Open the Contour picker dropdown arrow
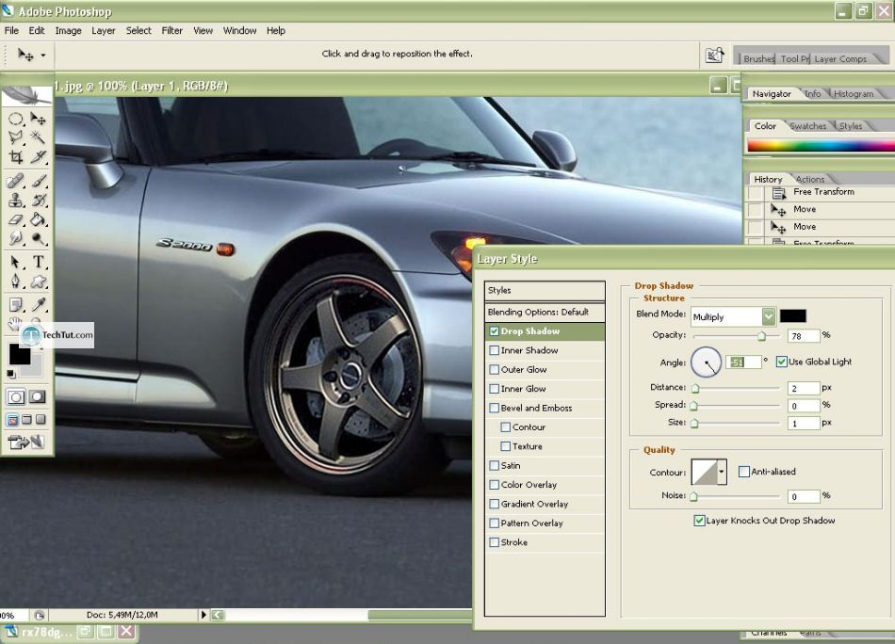 pyautogui.click(x=722, y=473)
